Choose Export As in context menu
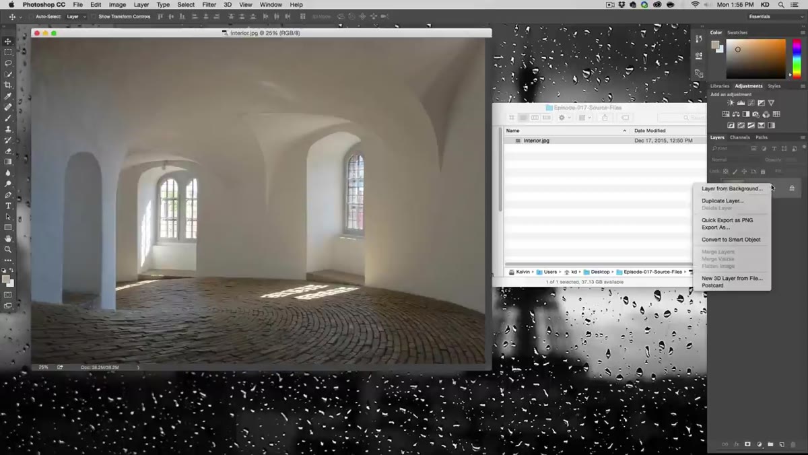 click(715, 228)
